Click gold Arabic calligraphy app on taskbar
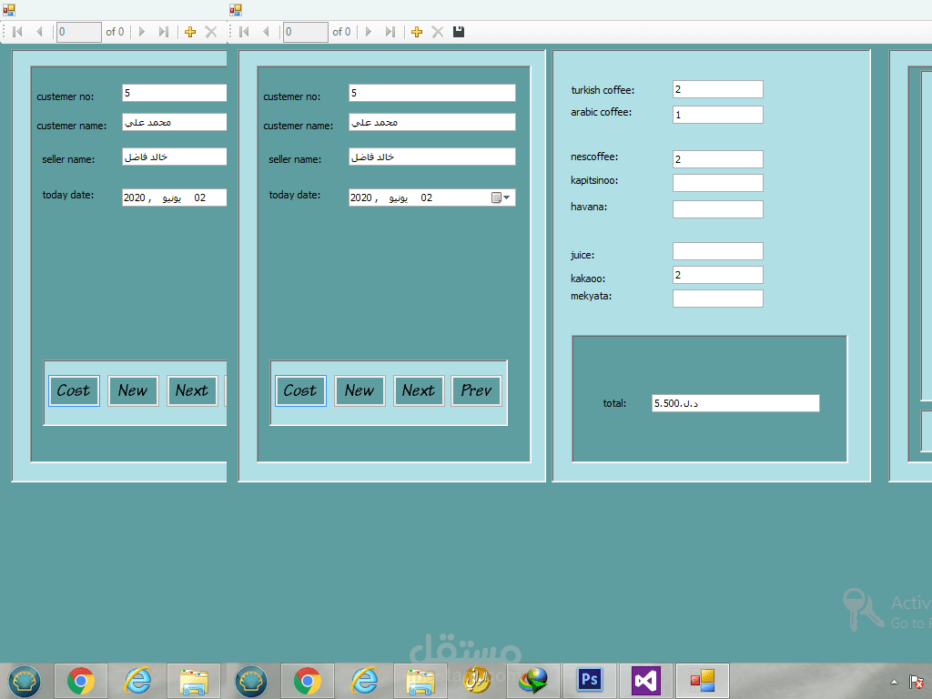The width and height of the screenshot is (932, 699). click(477, 680)
